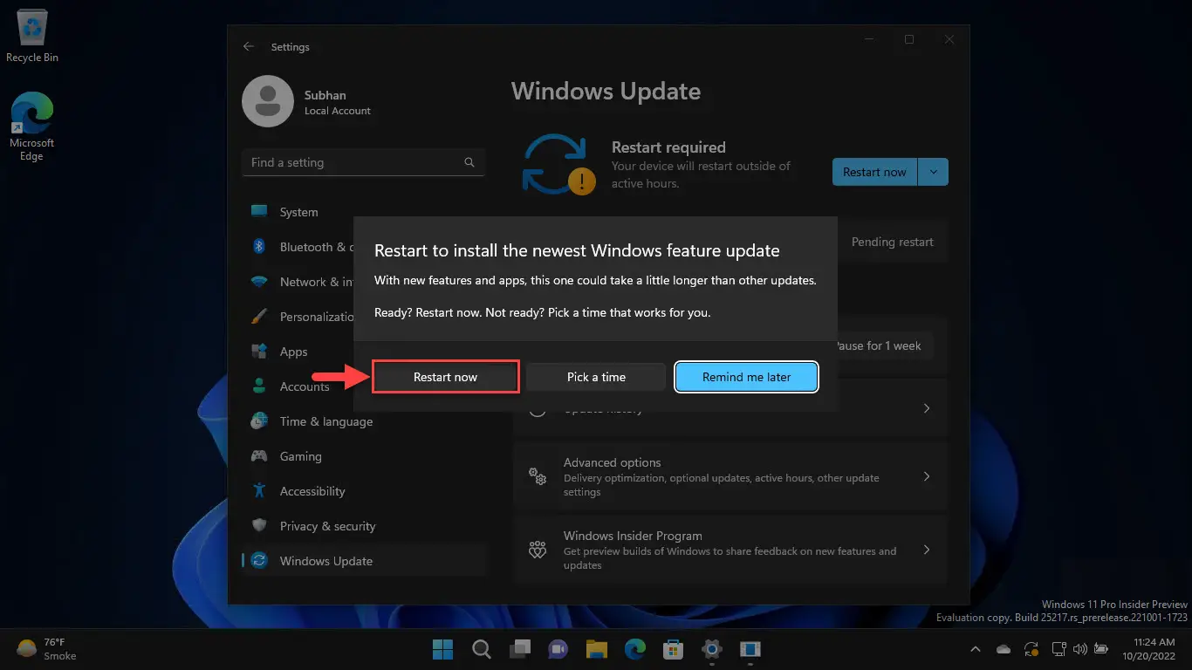This screenshot has width=1192, height=670.
Task: Click the OneDrive cloud tray icon
Action: point(1004,649)
